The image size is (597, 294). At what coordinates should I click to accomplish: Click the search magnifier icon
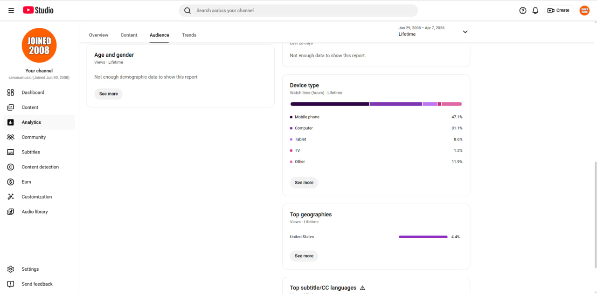(187, 10)
